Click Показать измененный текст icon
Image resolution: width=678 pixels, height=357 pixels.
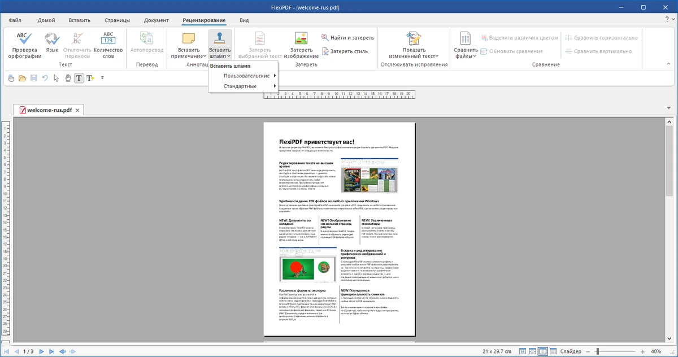pyautogui.click(x=414, y=38)
